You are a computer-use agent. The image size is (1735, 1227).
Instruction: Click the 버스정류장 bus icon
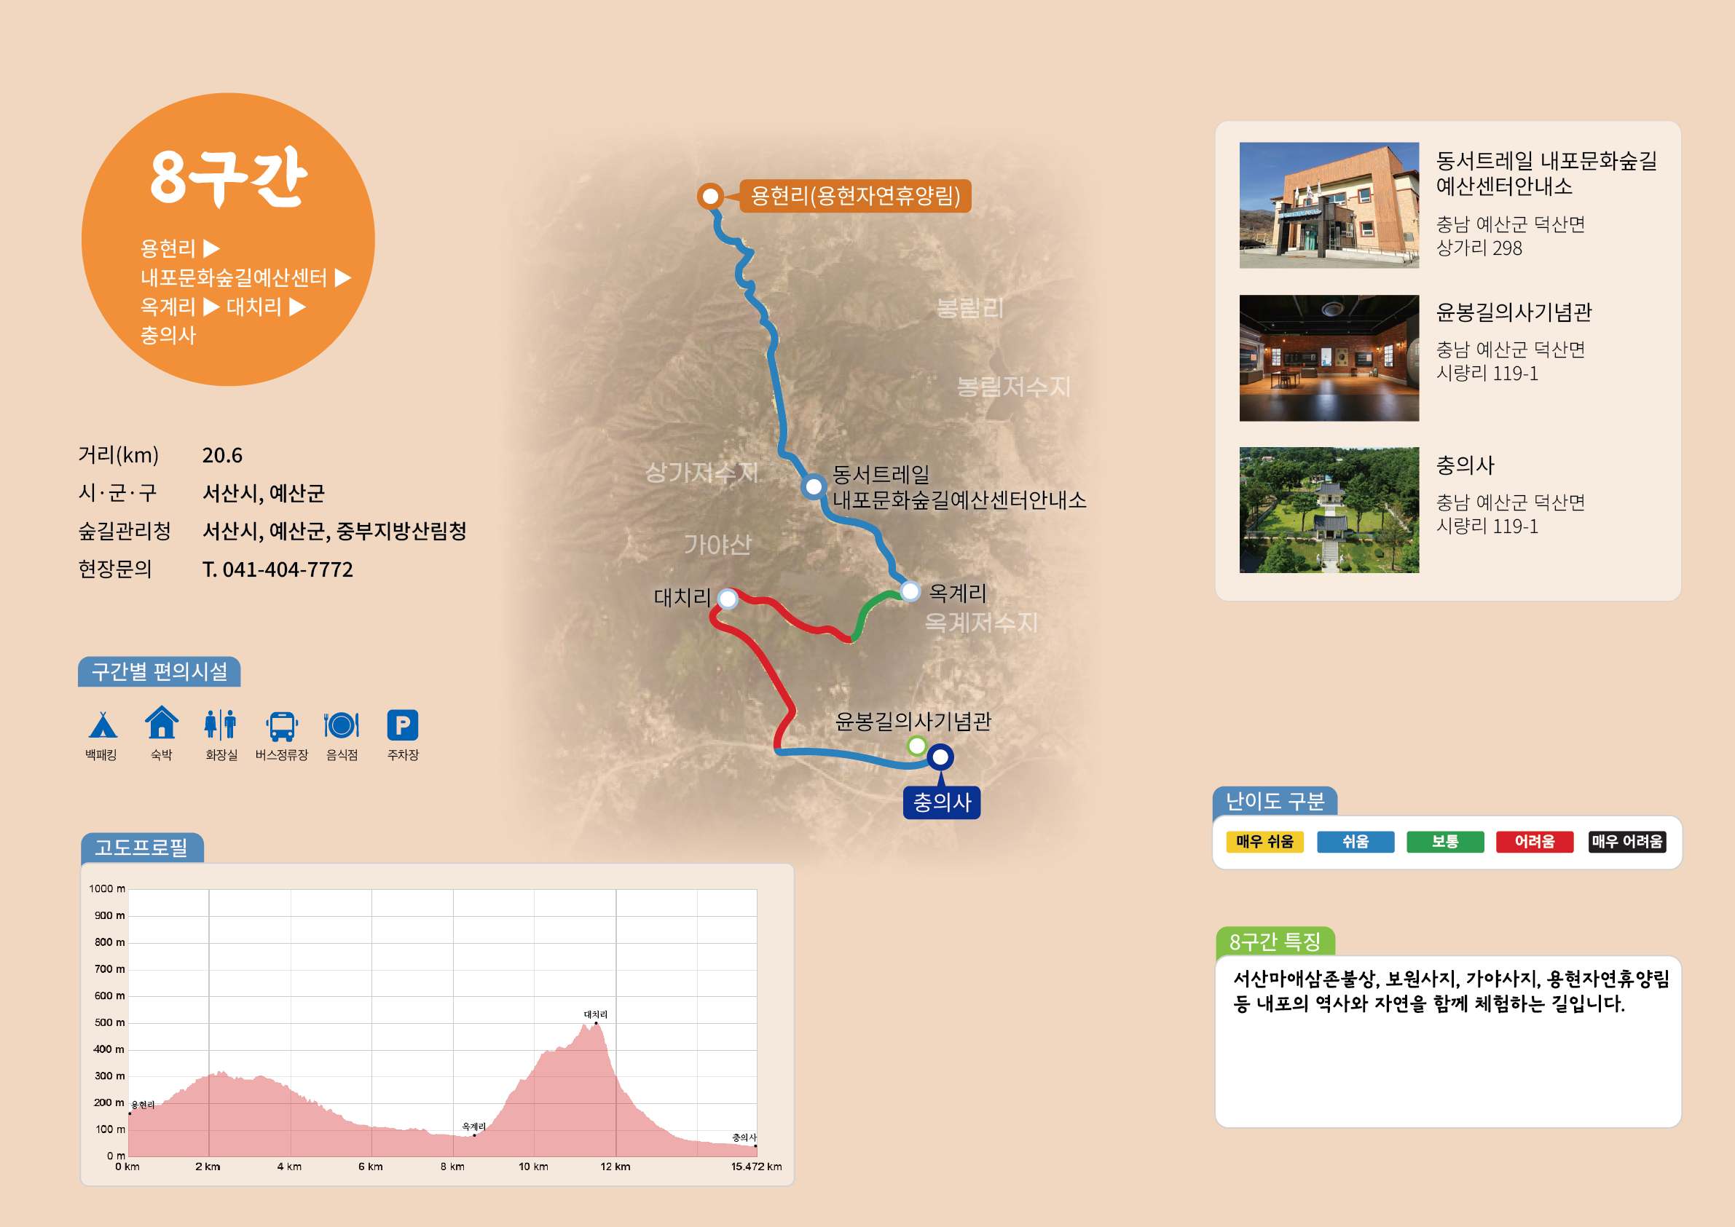point(282,725)
